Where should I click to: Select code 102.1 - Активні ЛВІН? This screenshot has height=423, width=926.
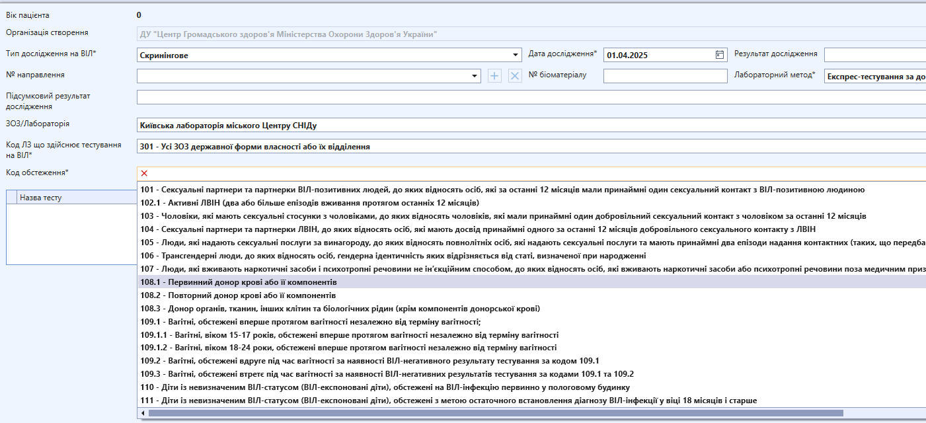tap(531, 203)
